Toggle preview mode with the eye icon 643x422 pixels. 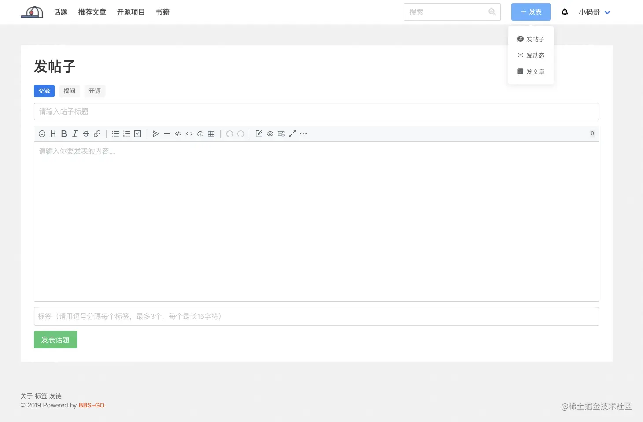pos(270,133)
